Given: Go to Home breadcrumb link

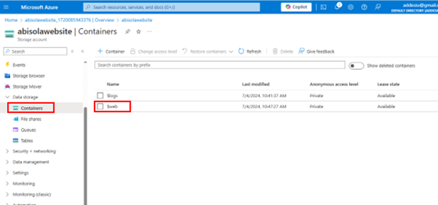Looking at the screenshot, I should pyautogui.click(x=11, y=20).
